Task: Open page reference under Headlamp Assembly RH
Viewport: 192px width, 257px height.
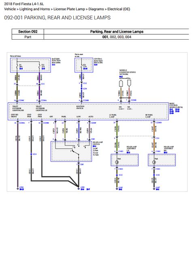Action: 166,153
